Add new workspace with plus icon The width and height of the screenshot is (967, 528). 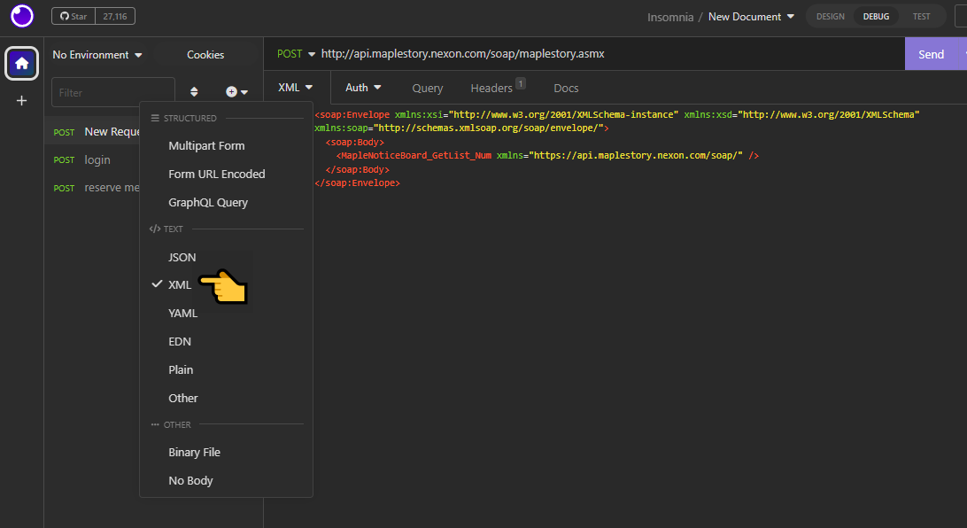point(21,100)
